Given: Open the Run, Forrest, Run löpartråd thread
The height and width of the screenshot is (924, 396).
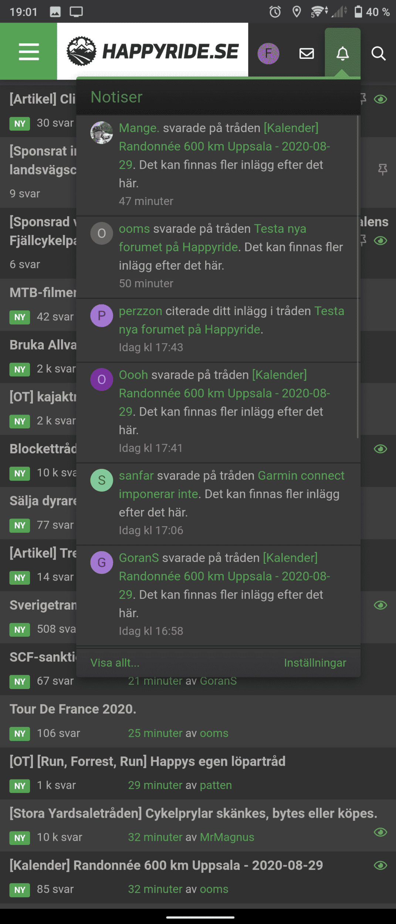Looking at the screenshot, I should [x=147, y=761].
